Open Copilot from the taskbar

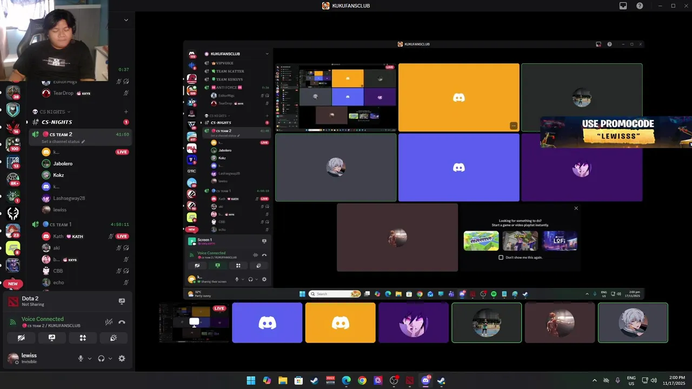[267, 380]
